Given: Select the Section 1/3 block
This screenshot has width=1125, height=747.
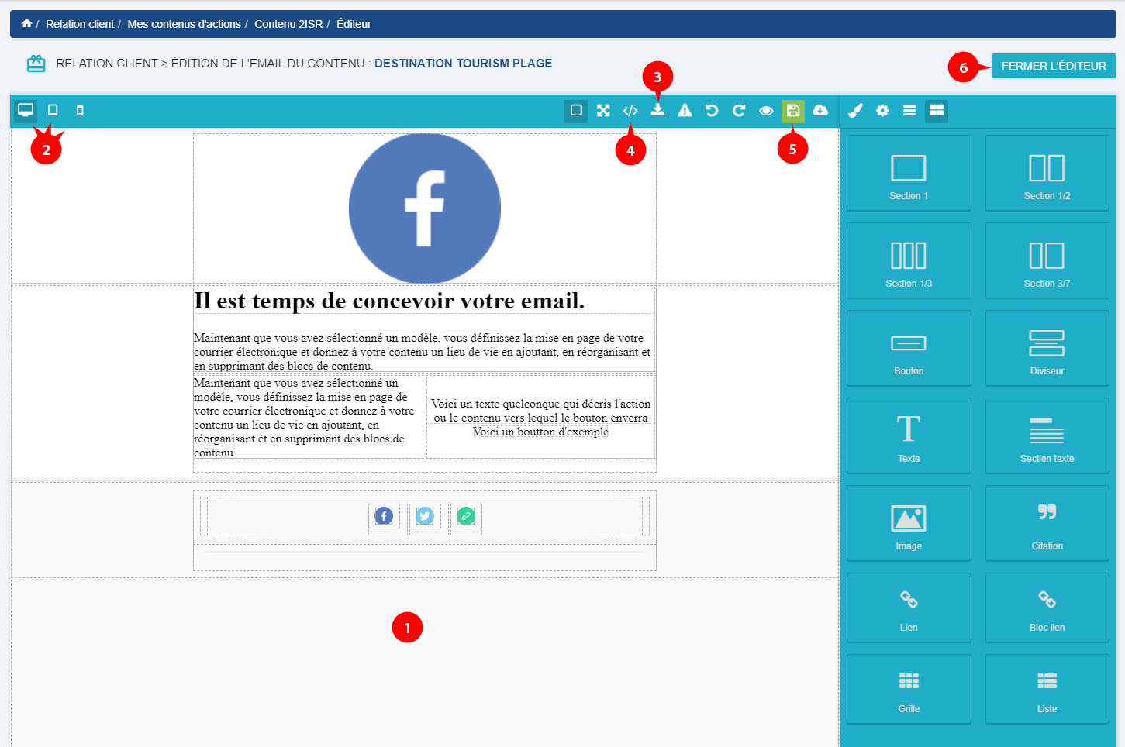Looking at the screenshot, I should (909, 261).
